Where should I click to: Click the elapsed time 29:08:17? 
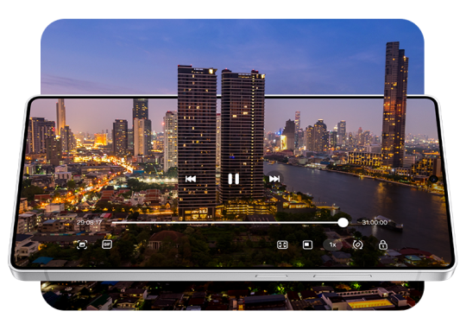pyautogui.click(x=89, y=222)
